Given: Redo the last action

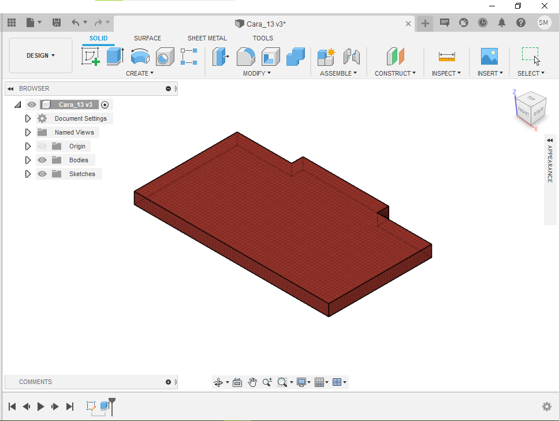Looking at the screenshot, I should pyautogui.click(x=98, y=23).
